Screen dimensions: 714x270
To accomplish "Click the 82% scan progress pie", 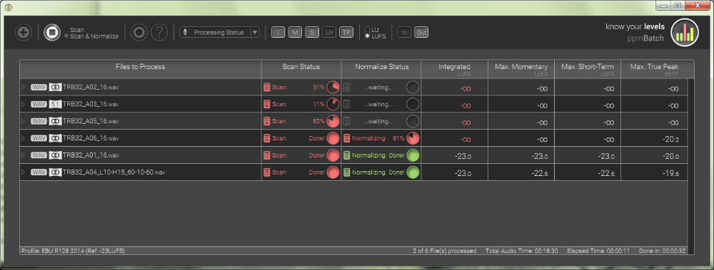I will point(333,121).
